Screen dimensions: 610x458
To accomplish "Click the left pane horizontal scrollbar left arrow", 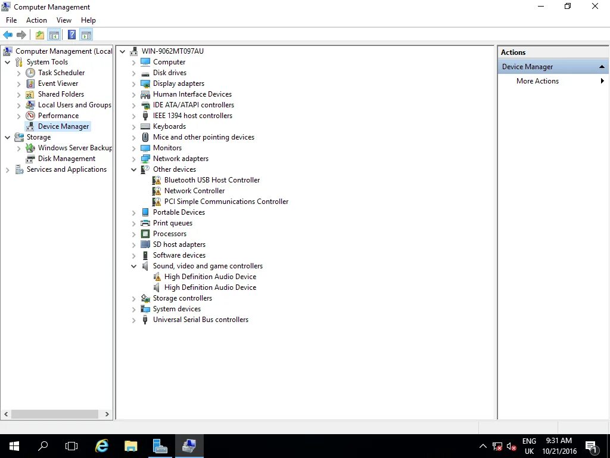I will pos(6,414).
